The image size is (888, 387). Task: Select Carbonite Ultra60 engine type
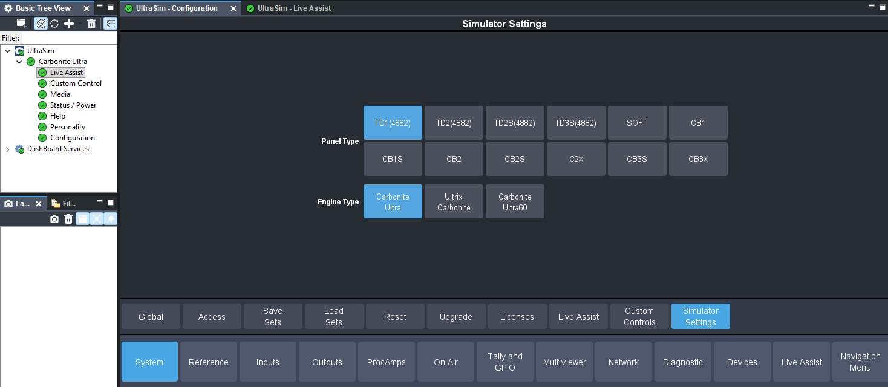tap(515, 201)
